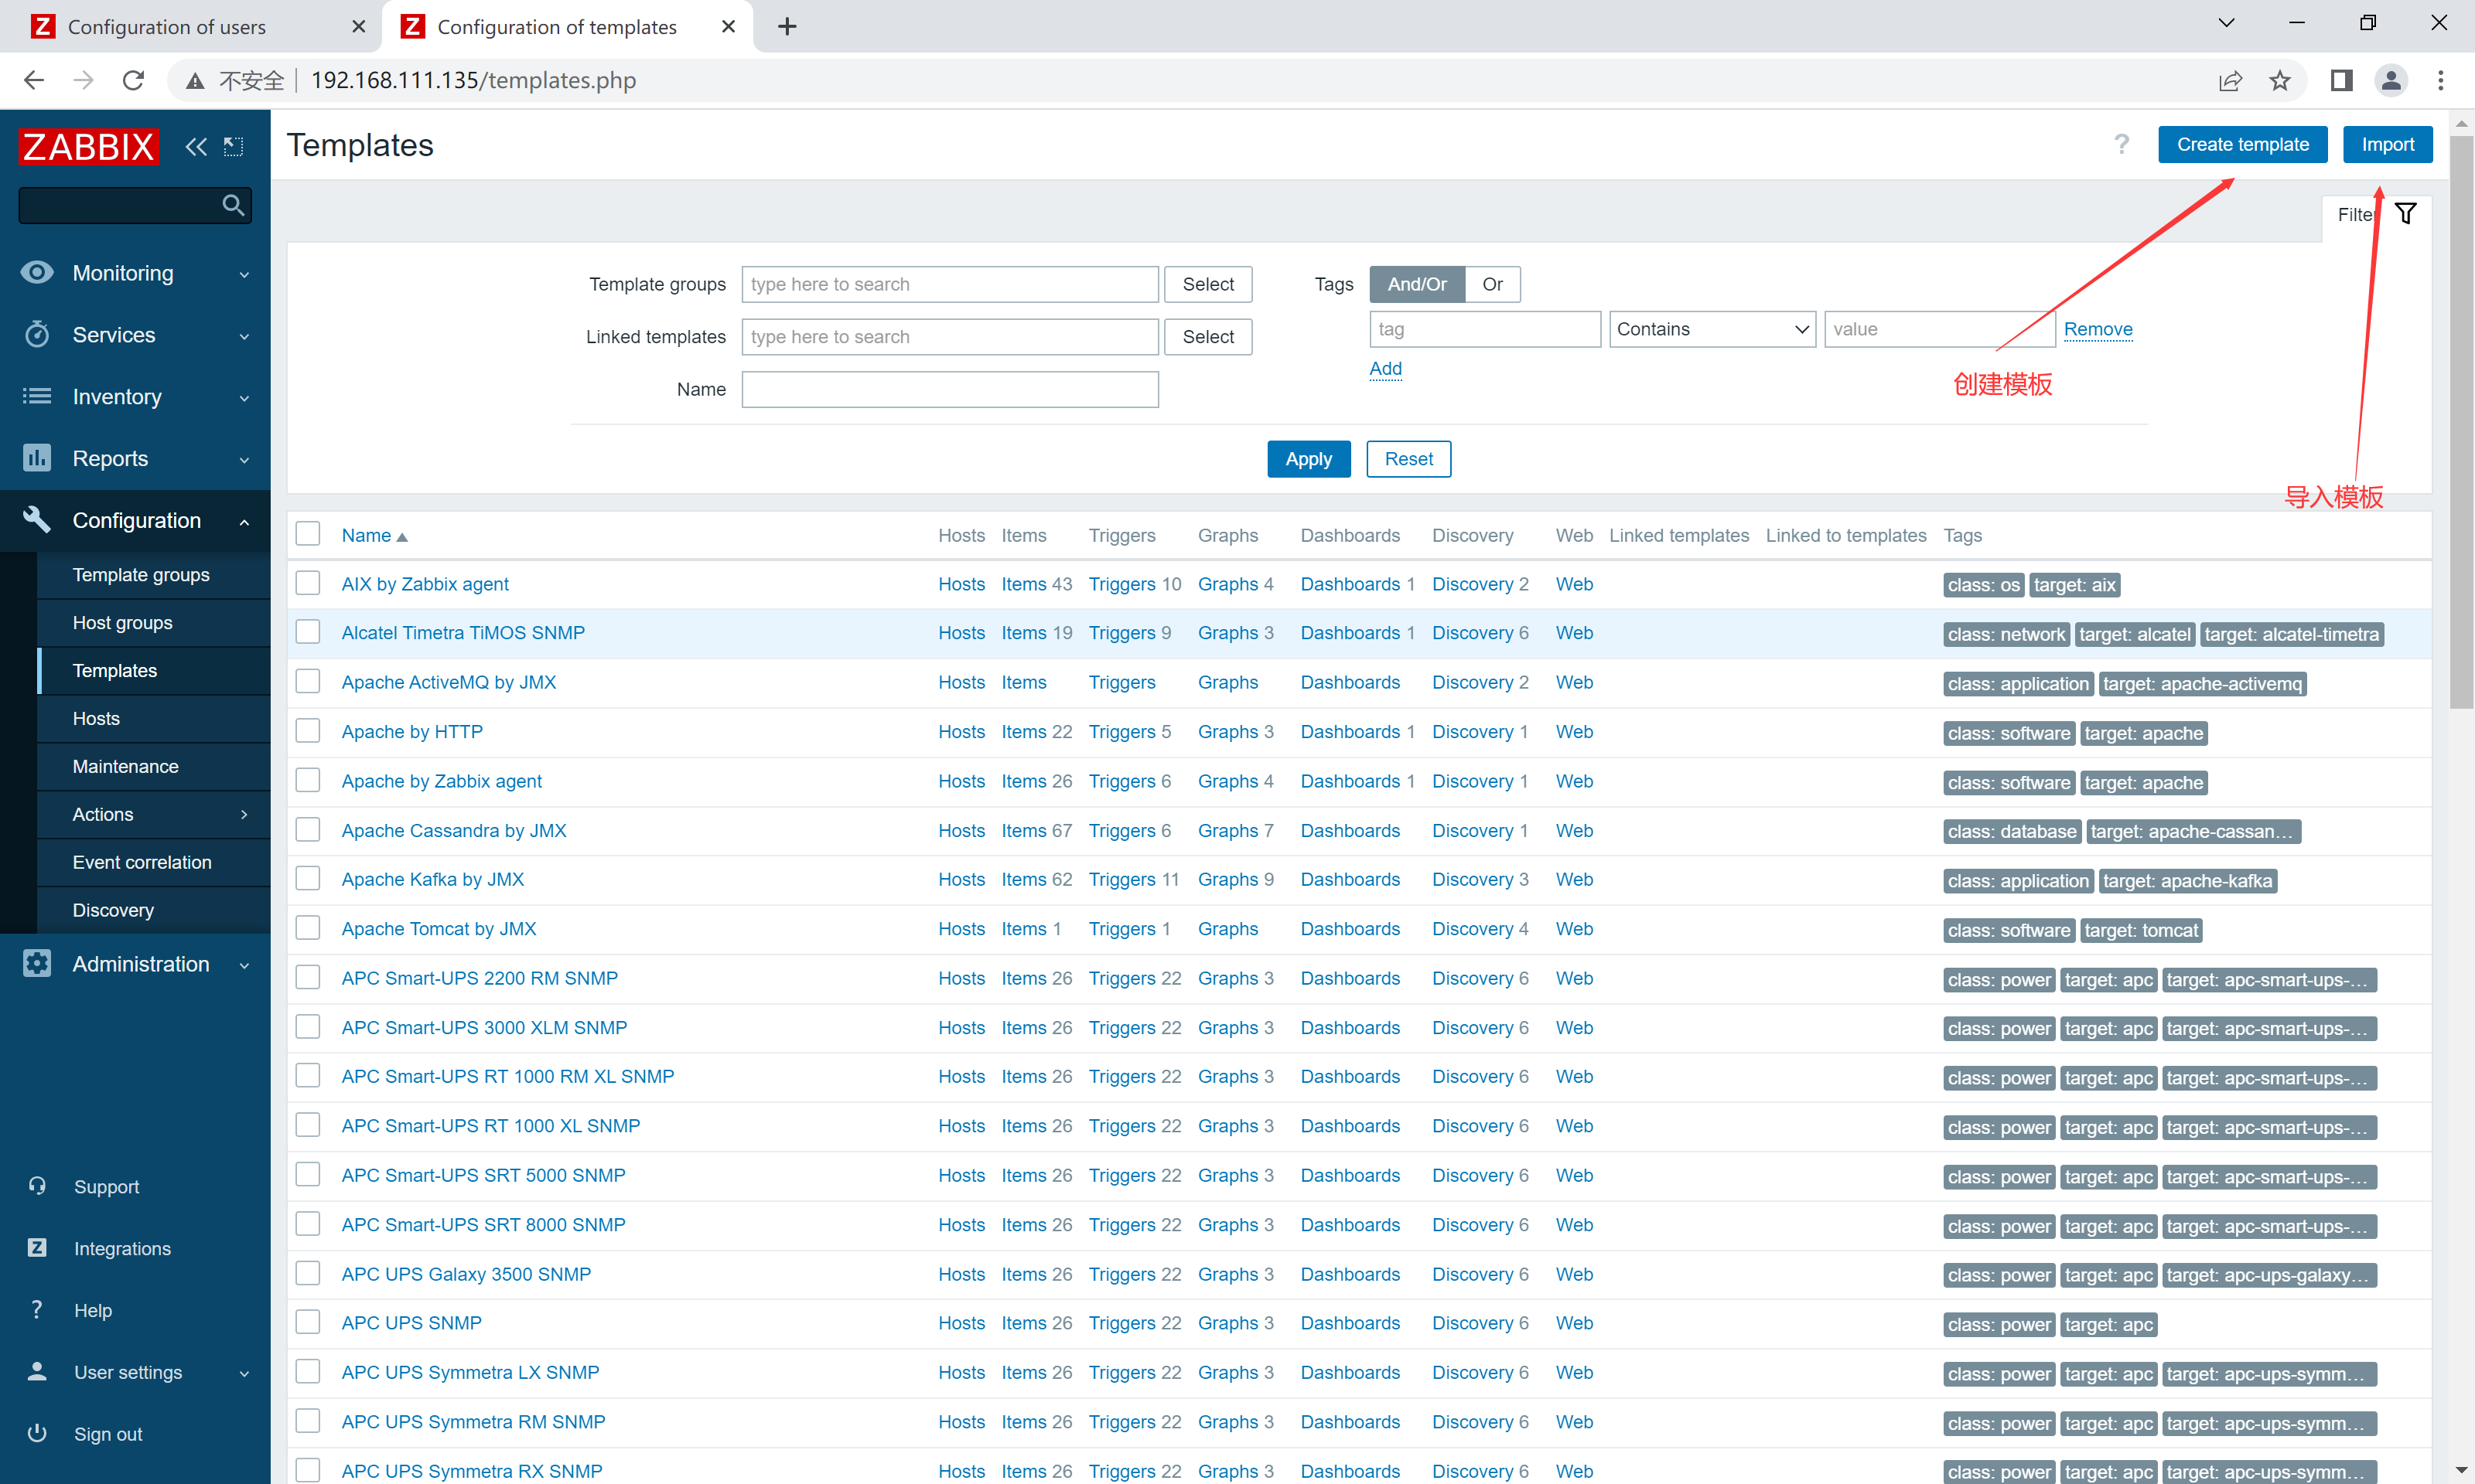Screen dimensions: 2475x1484
Task: Apply the template filter
Action: tap(1309, 459)
